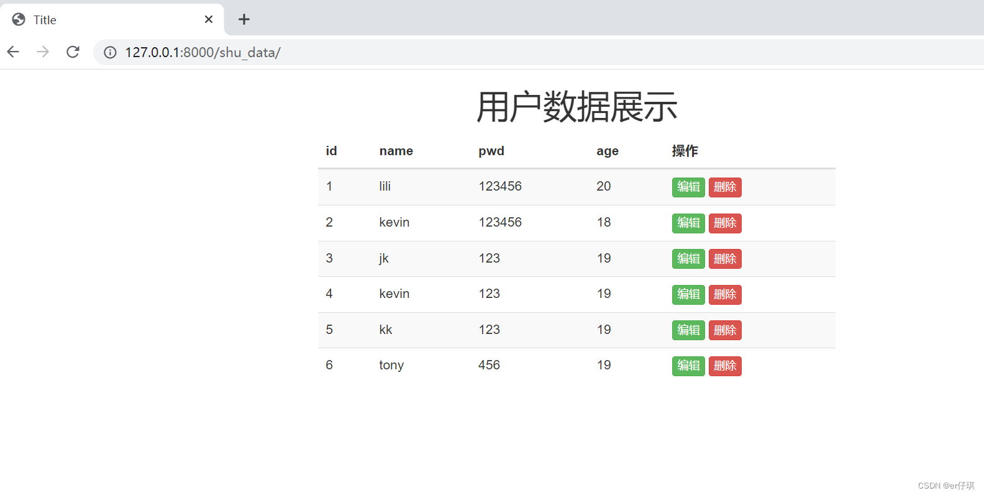Image resolution: width=984 pixels, height=496 pixels.
Task: Go back with the browser back arrow
Action: pos(13,52)
